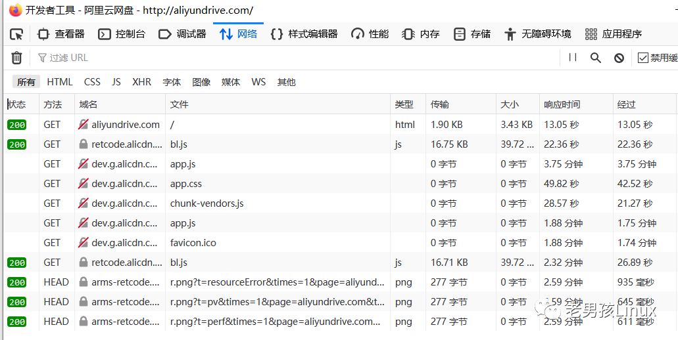Open the 内存 memory tab
Screen dimensions: 678x340
(421, 34)
